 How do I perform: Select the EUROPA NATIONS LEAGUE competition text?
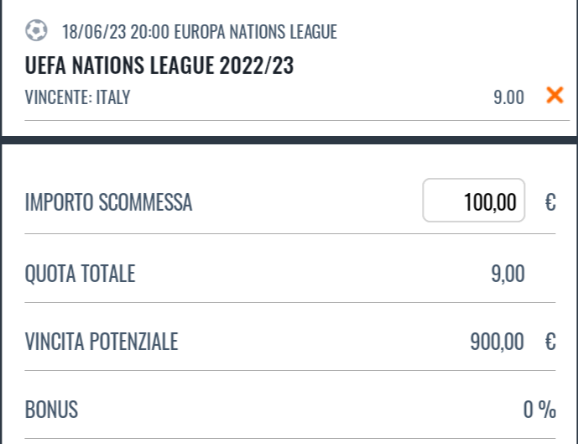coord(255,33)
